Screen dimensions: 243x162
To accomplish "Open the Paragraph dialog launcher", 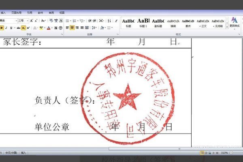I will point(118,34).
